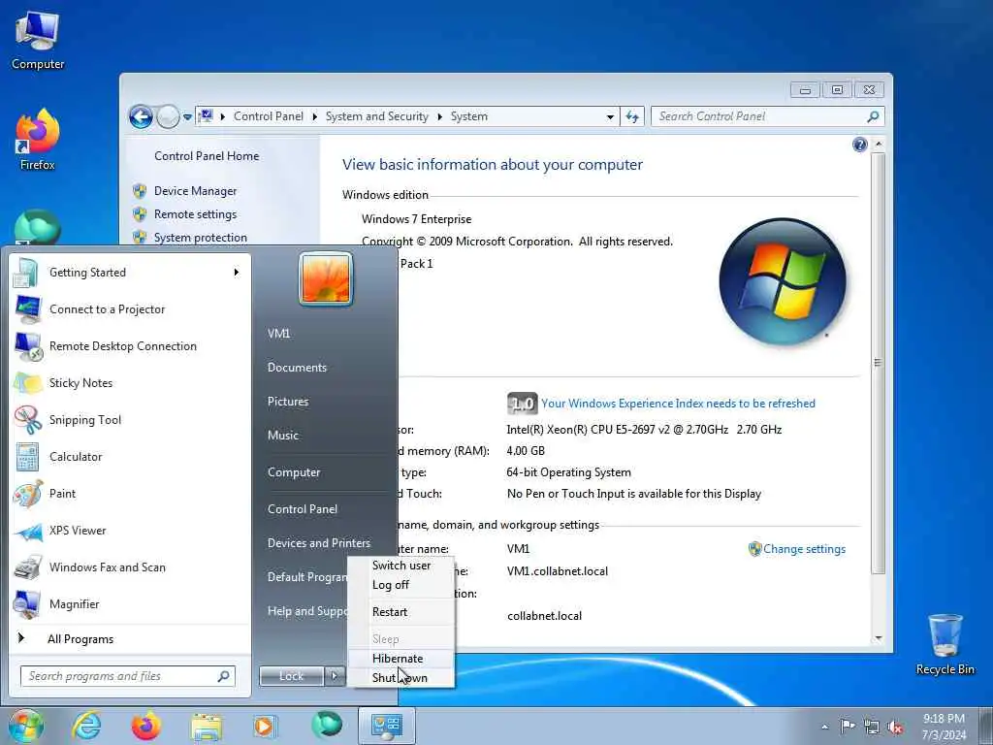Go to Control Panel Home

tap(207, 156)
